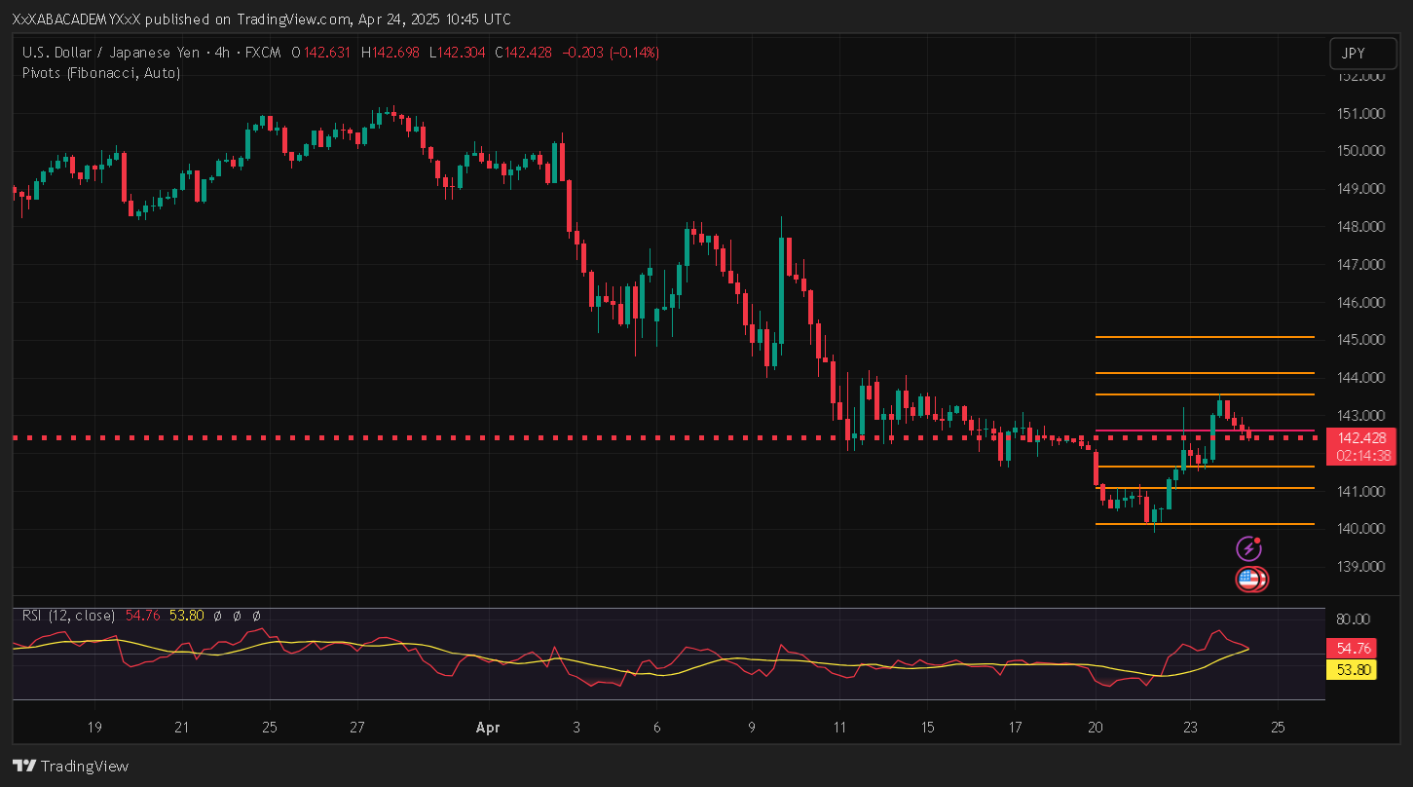Screen dimensions: 1413x787
Task: Click the purple lightning news flash icon
Action: pos(1248,548)
